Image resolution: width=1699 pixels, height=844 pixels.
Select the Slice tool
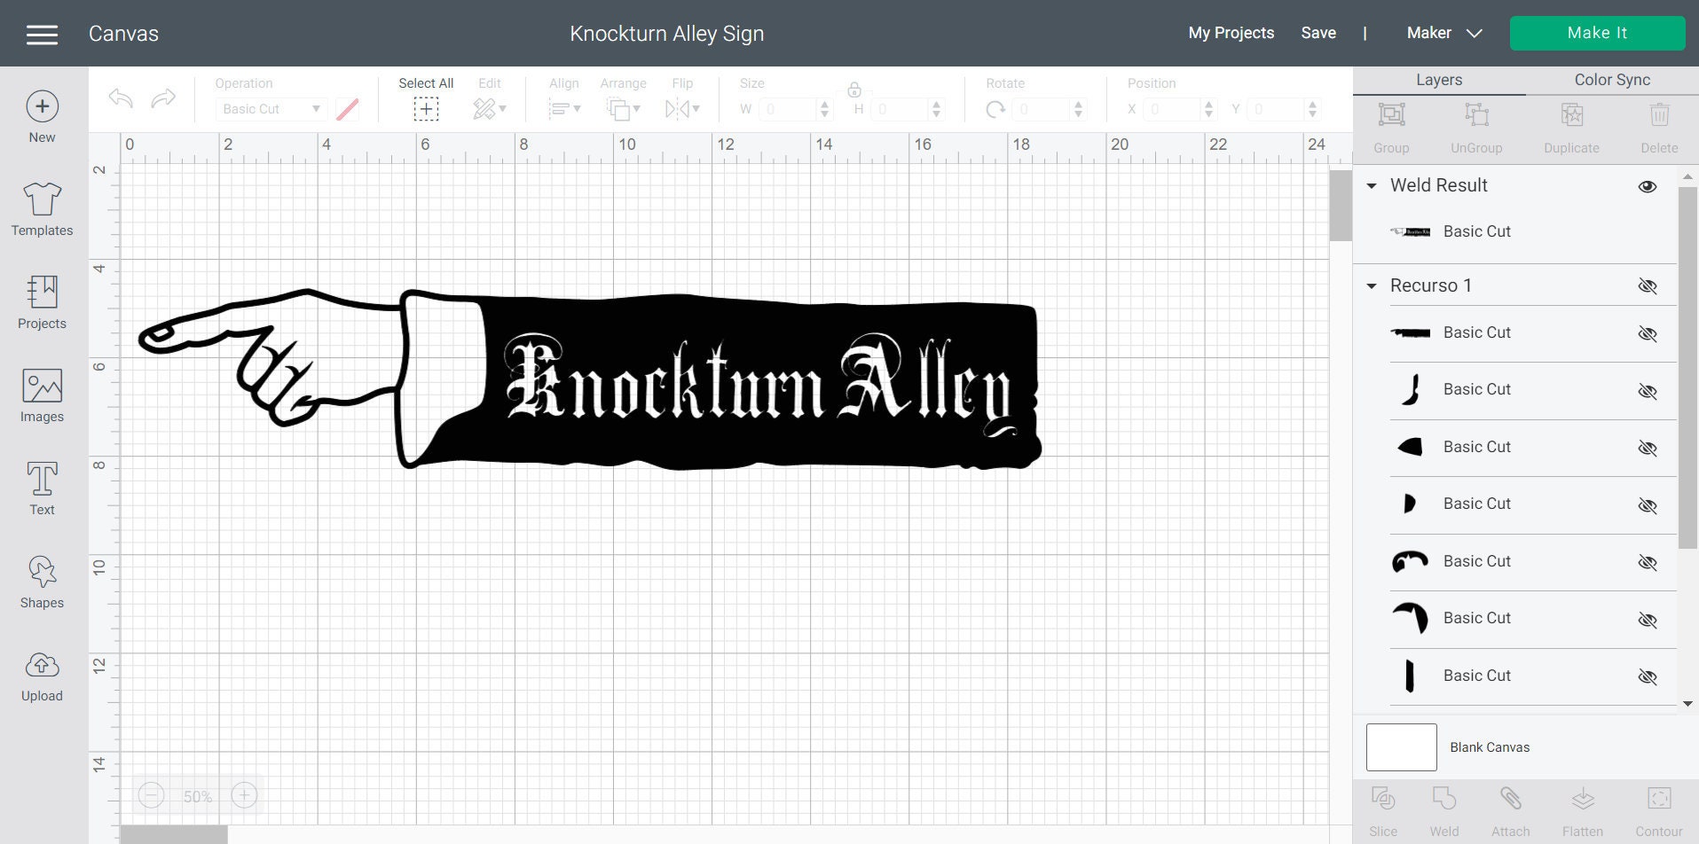pos(1382,807)
